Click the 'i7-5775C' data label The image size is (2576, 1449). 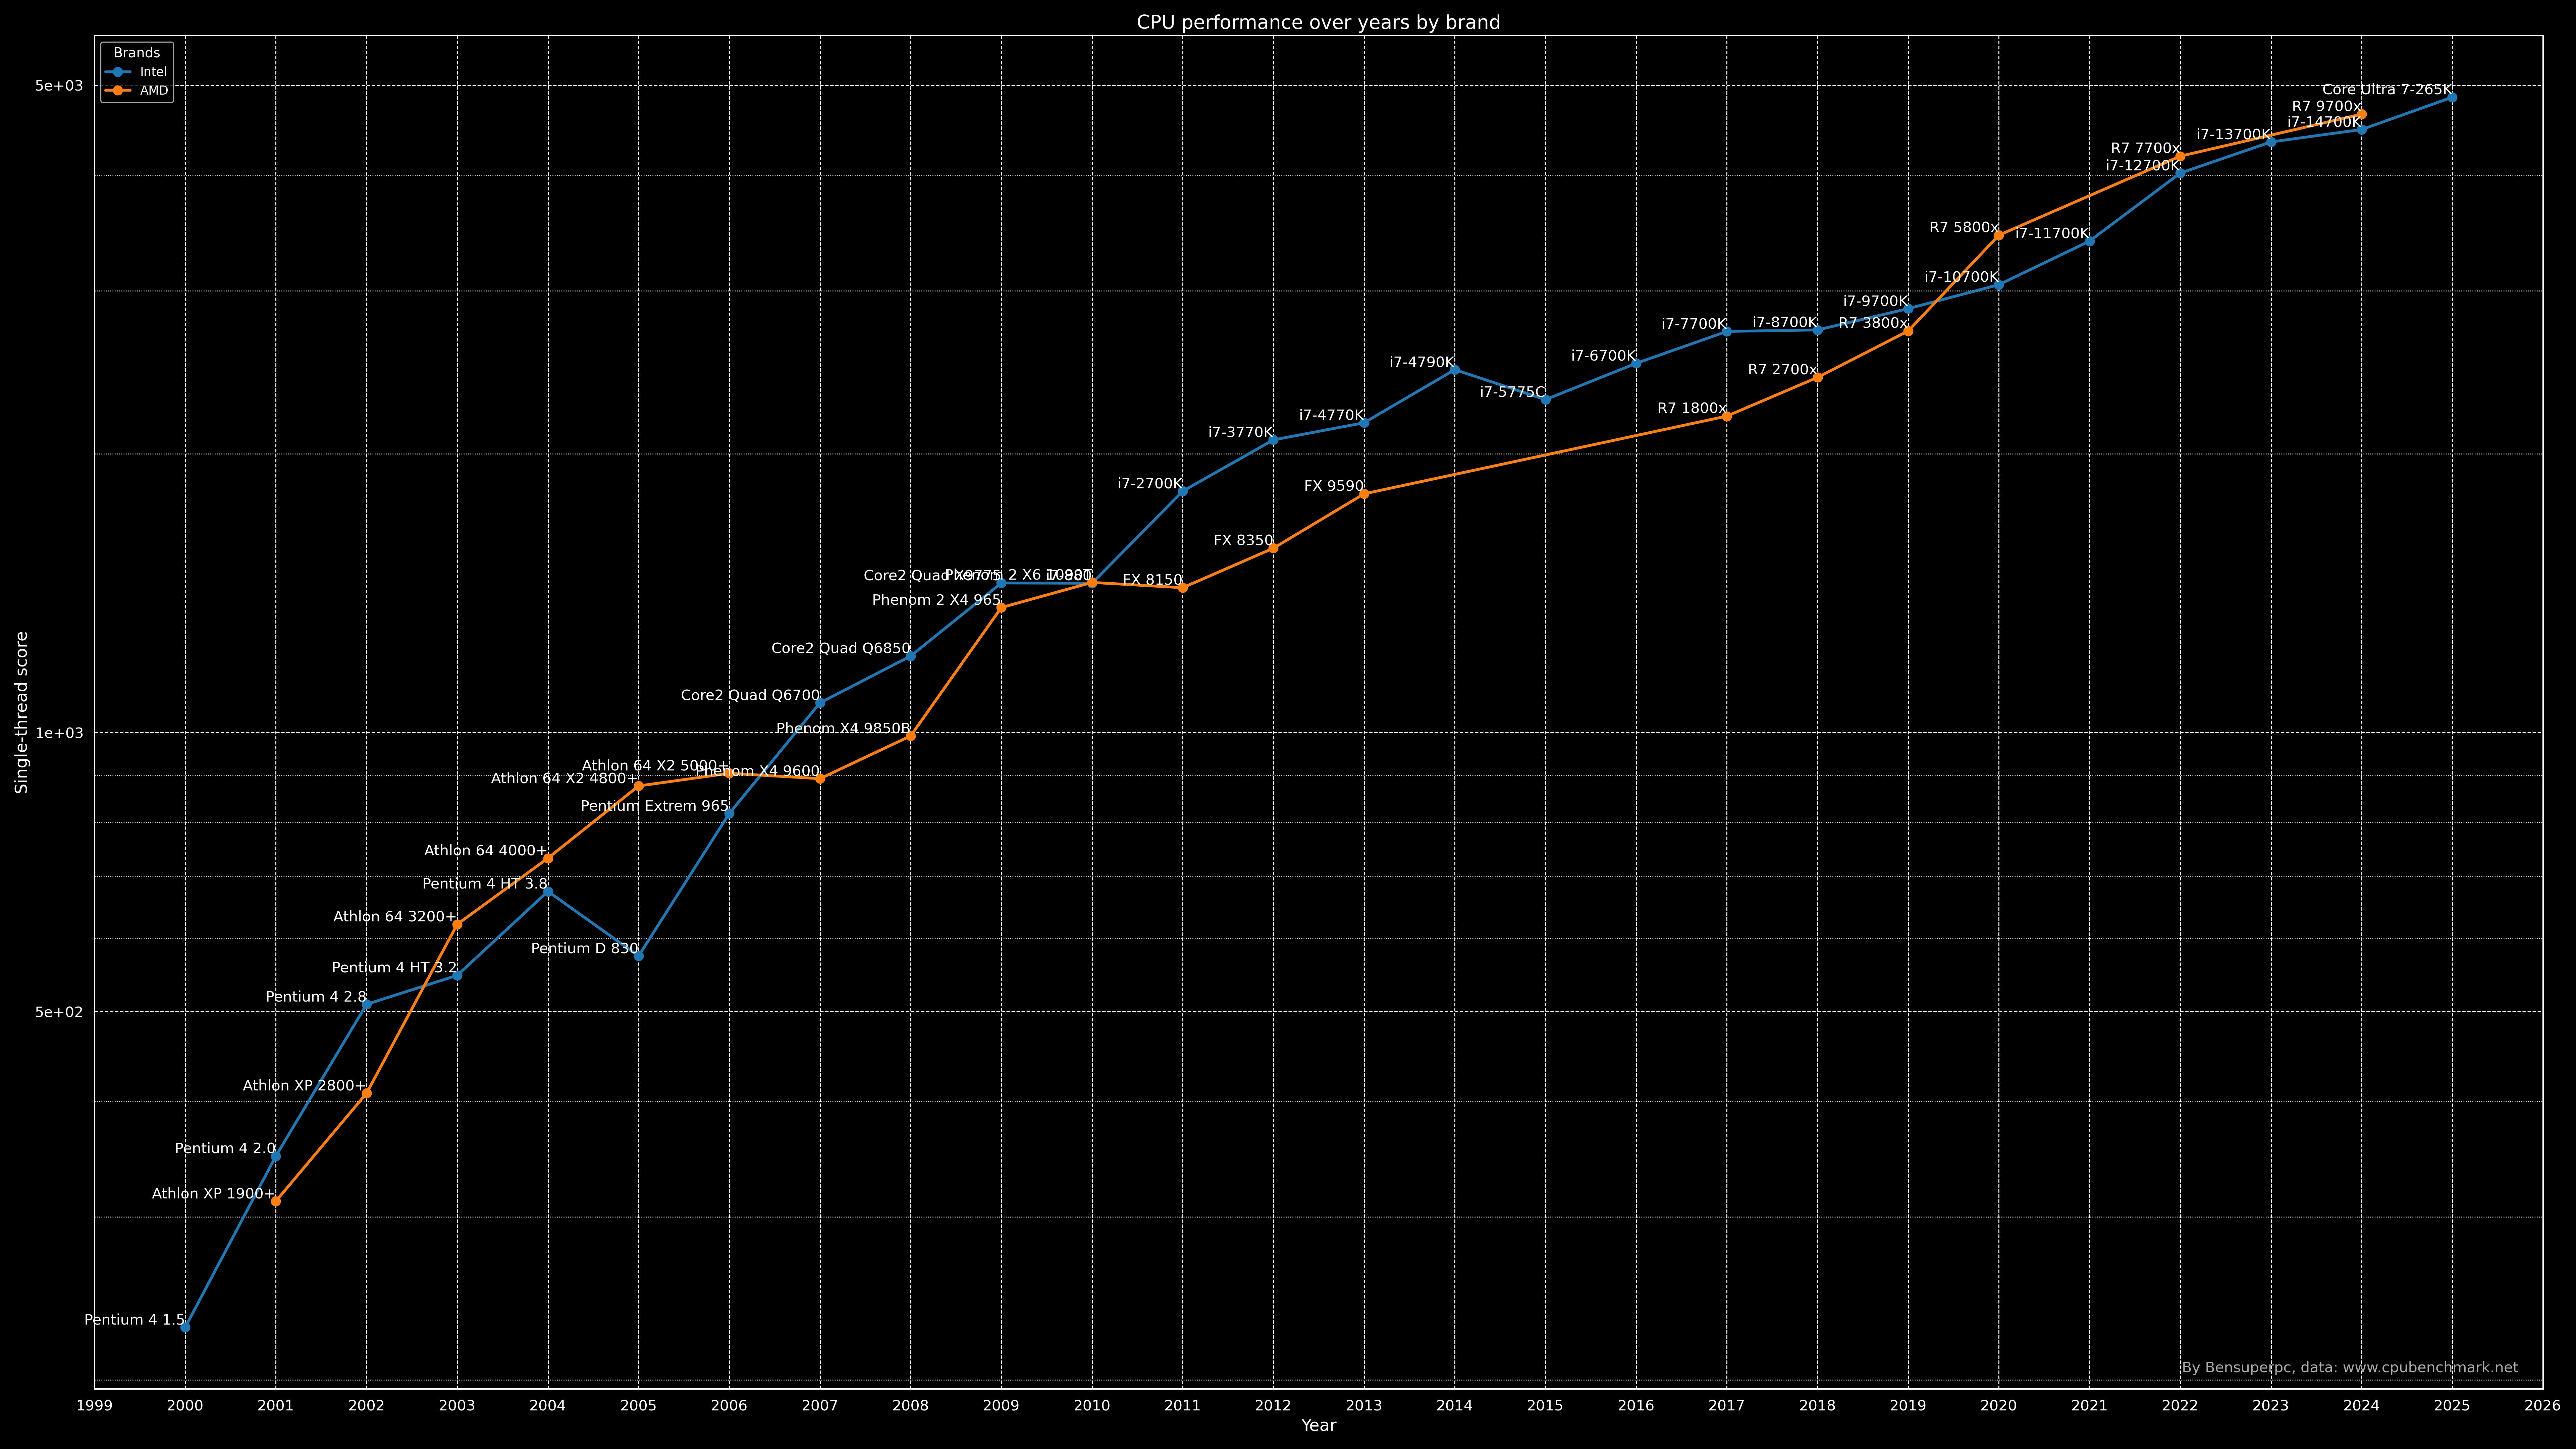1513,393
